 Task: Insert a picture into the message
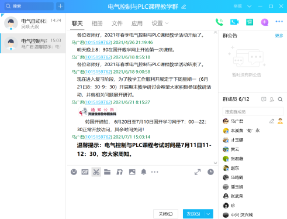click(x=132, y=172)
